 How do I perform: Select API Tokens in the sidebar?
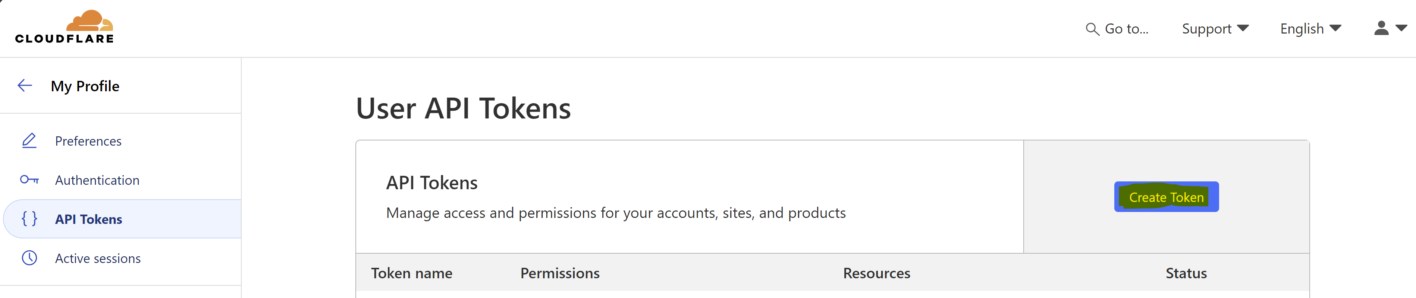[x=88, y=219]
